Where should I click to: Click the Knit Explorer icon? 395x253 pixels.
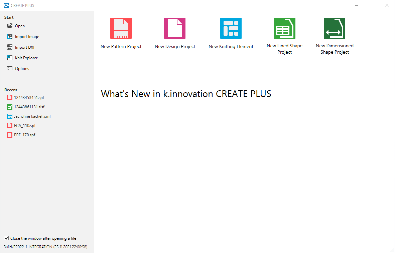(x=10, y=58)
